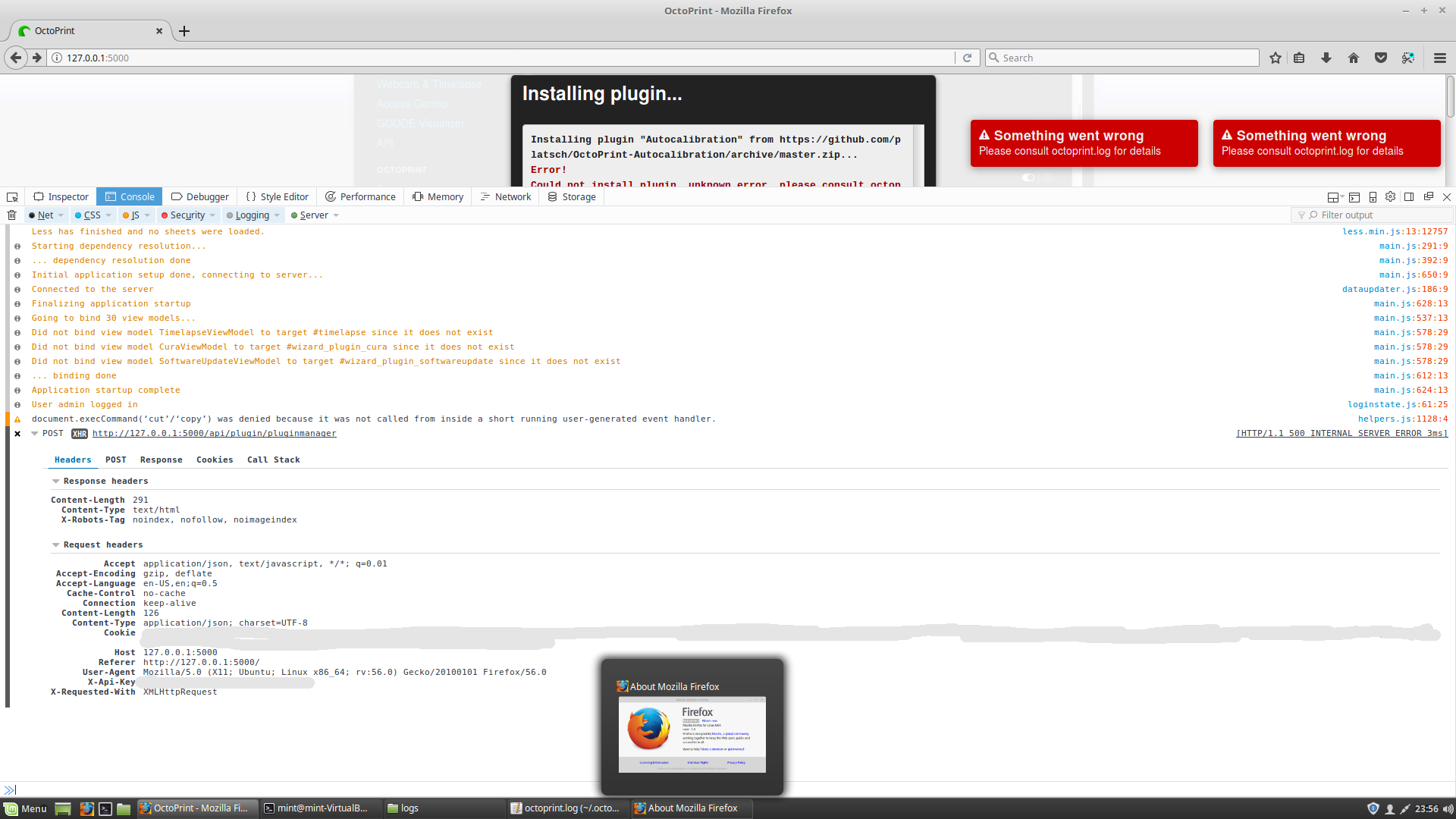The height and width of the screenshot is (819, 1456).
Task: Open the Downloads panel in Firefox
Action: [x=1326, y=57]
